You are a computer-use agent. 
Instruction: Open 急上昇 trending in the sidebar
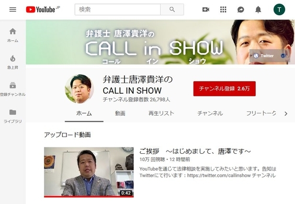[13, 62]
